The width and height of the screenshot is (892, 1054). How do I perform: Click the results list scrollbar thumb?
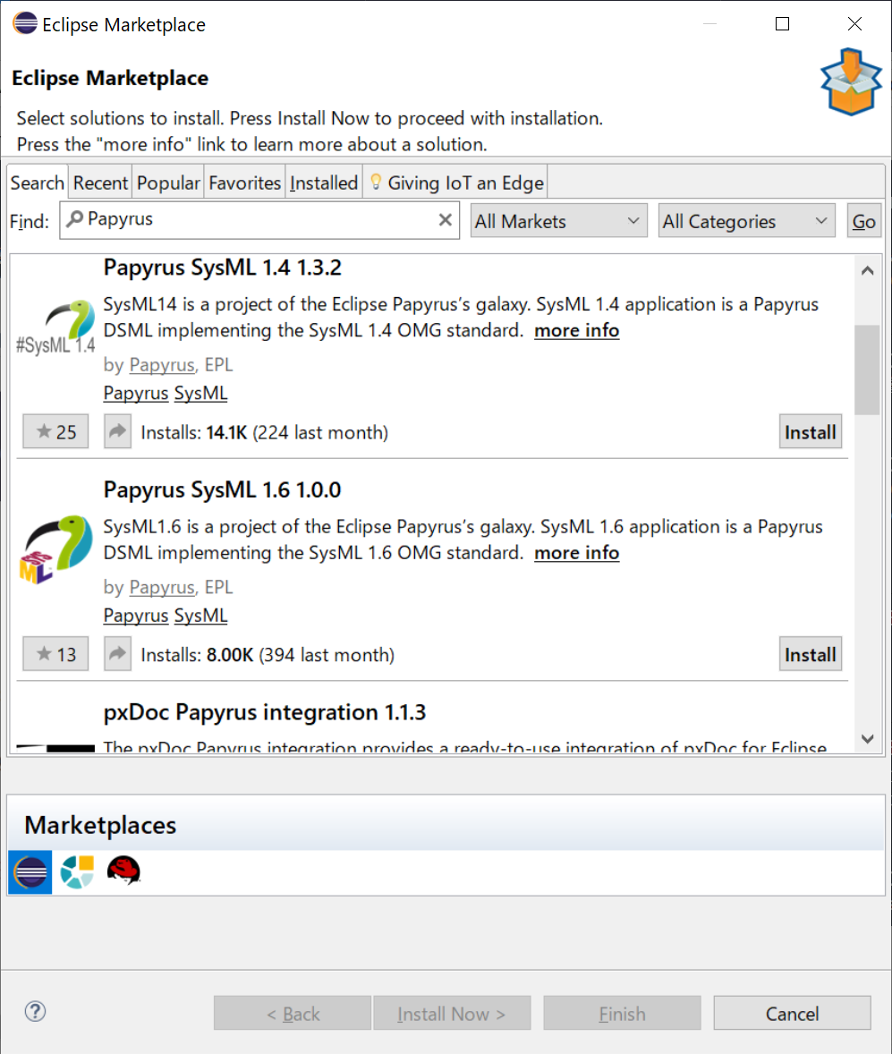pyautogui.click(x=867, y=370)
